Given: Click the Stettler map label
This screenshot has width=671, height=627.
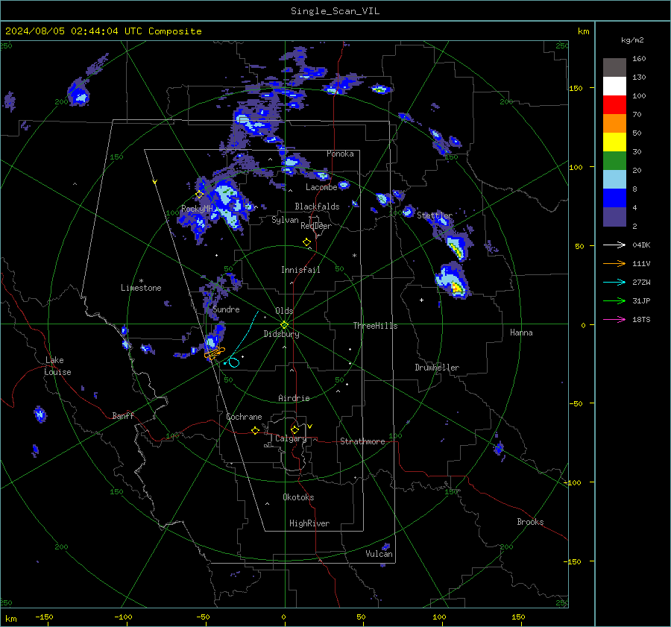Looking at the screenshot, I should [435, 215].
